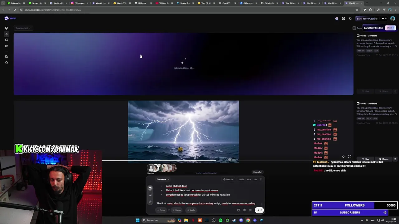Click the split-panel layout icon in header
This screenshot has height=224, width=399.
[344, 18]
